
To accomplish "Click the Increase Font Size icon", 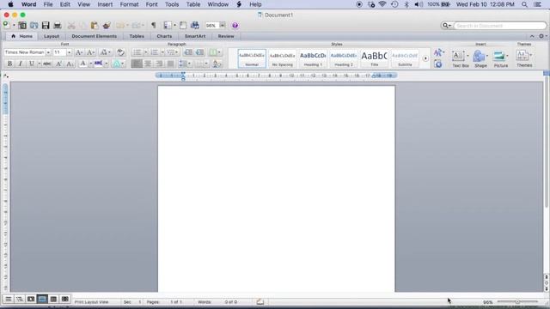I will pos(79,52).
